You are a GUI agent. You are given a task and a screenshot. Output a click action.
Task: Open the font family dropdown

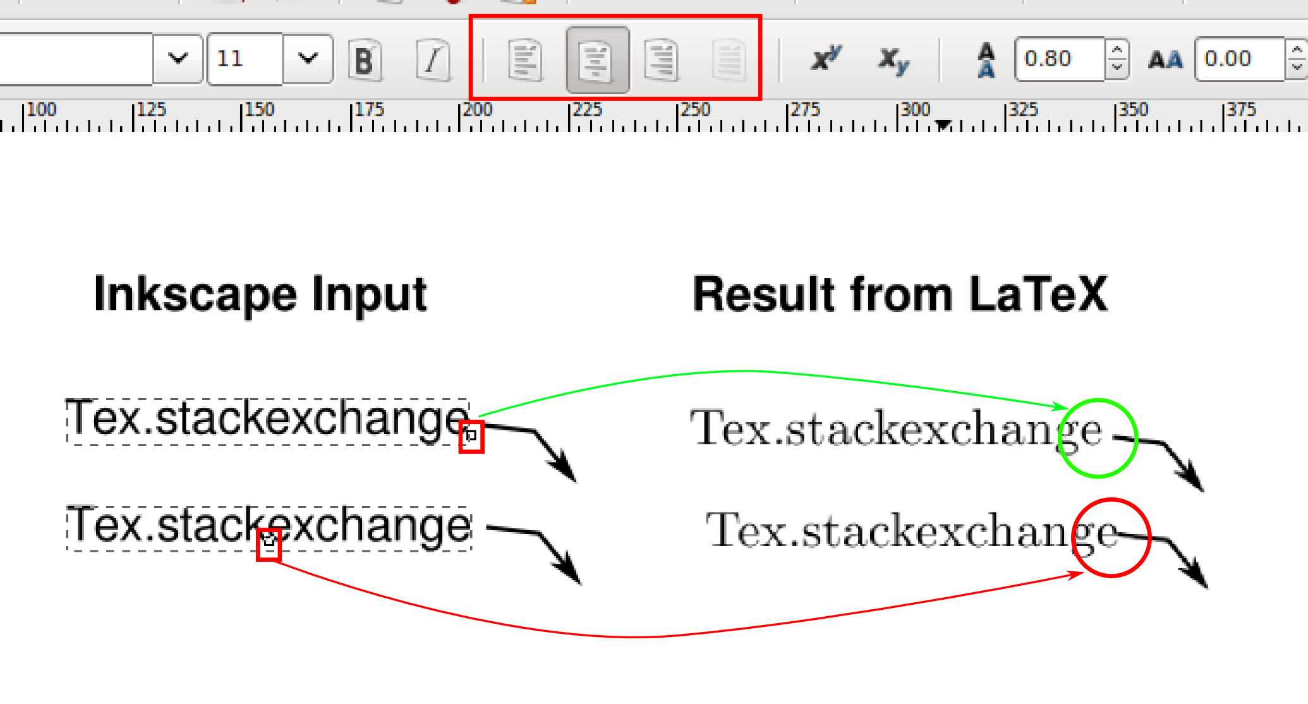[178, 59]
